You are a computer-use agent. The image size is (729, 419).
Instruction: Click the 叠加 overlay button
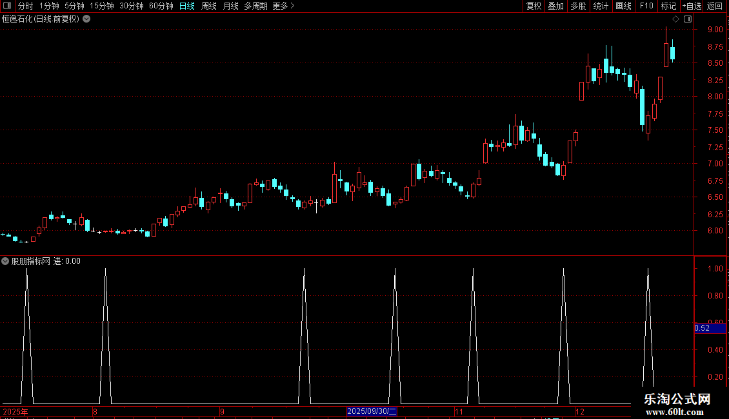(x=555, y=6)
